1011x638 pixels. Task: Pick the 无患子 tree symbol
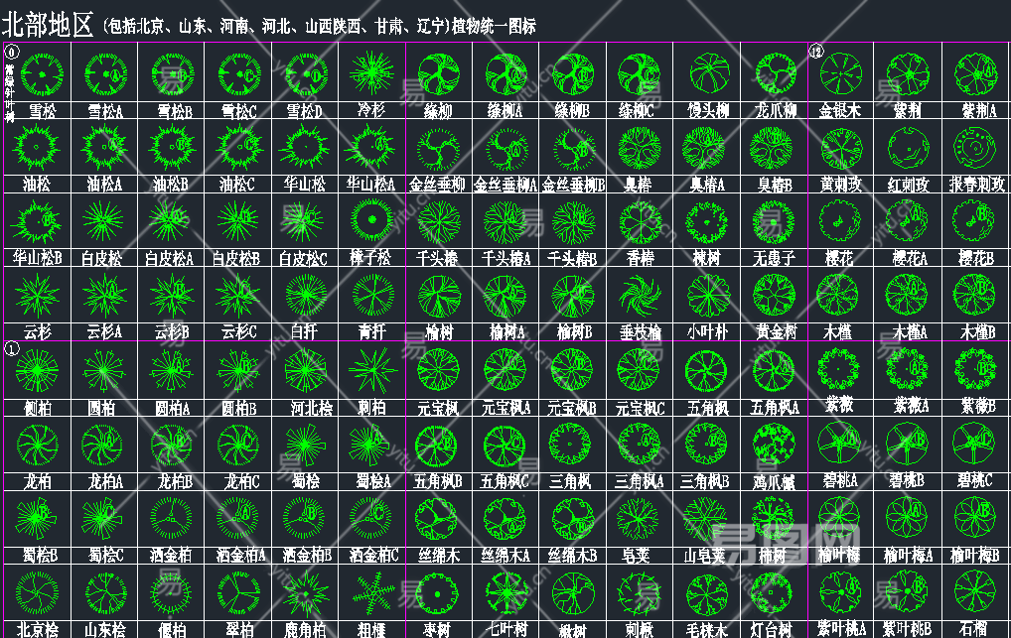click(x=774, y=221)
